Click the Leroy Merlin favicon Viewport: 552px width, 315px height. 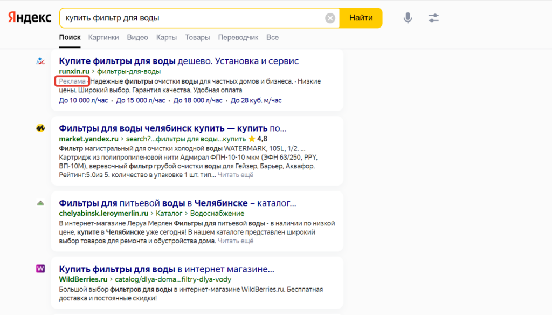coord(40,203)
